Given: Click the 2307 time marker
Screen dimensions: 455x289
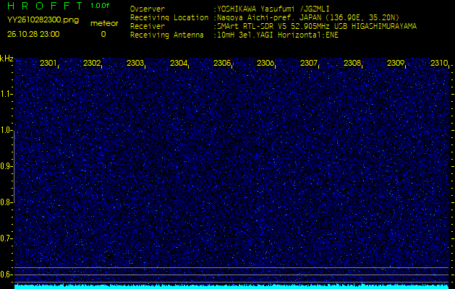Looking at the screenshot, I should (309, 64).
